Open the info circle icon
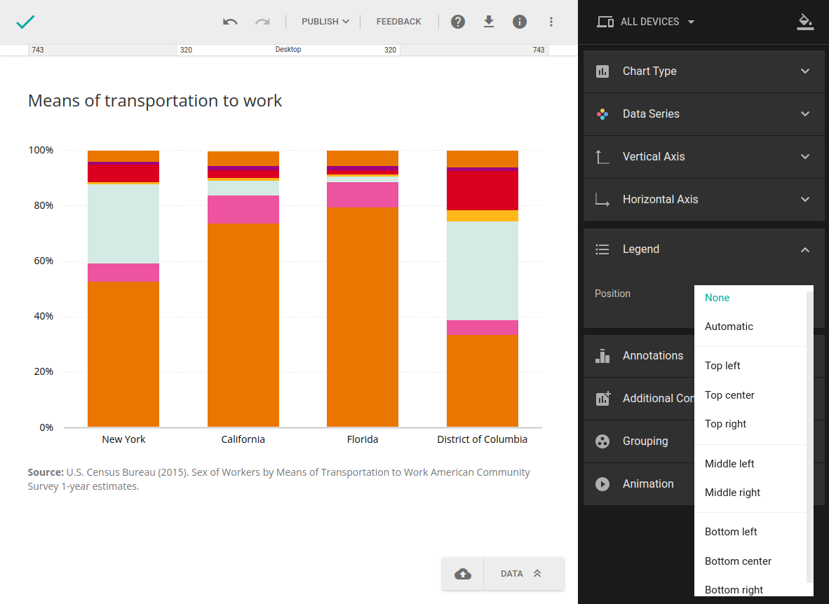The width and height of the screenshot is (829, 604). pos(520,22)
